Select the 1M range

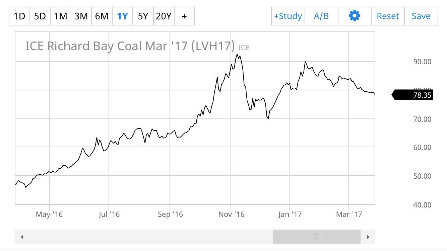pos(61,16)
